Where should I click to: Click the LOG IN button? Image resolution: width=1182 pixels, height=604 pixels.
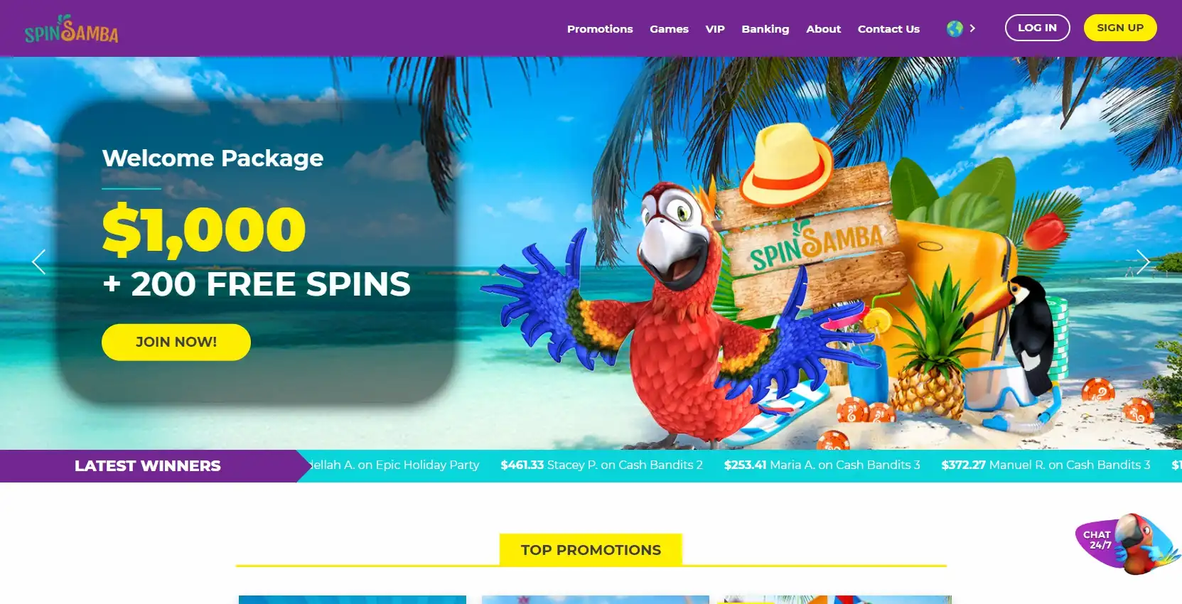[1037, 28]
